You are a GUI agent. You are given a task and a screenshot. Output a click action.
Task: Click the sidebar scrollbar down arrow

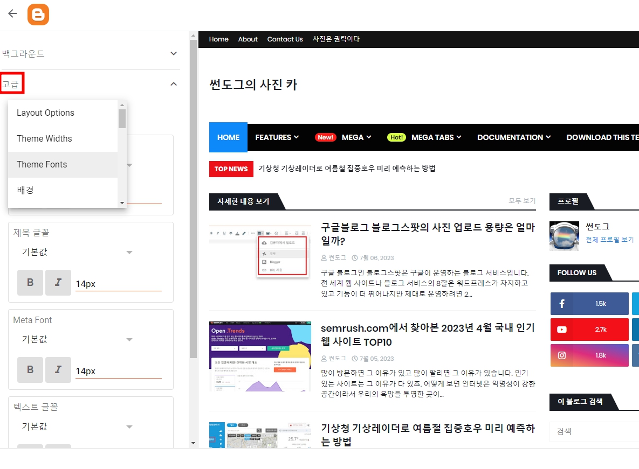(193, 443)
